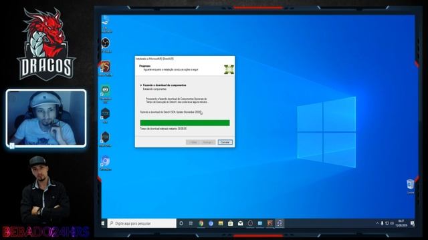This screenshot has height=240, width=428.
Task: Open the hexagon shortcut directly below Streamlabs icon
Action: pyautogui.click(x=106, y=115)
